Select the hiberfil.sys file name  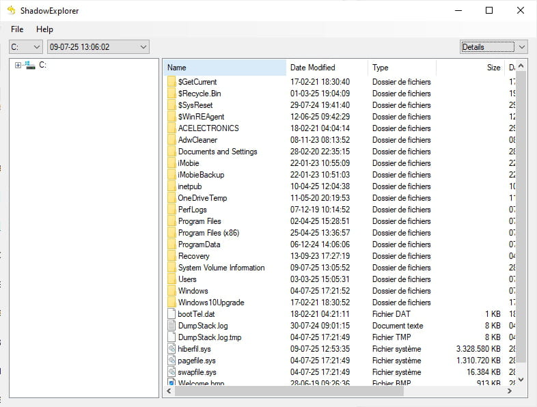(x=194, y=349)
